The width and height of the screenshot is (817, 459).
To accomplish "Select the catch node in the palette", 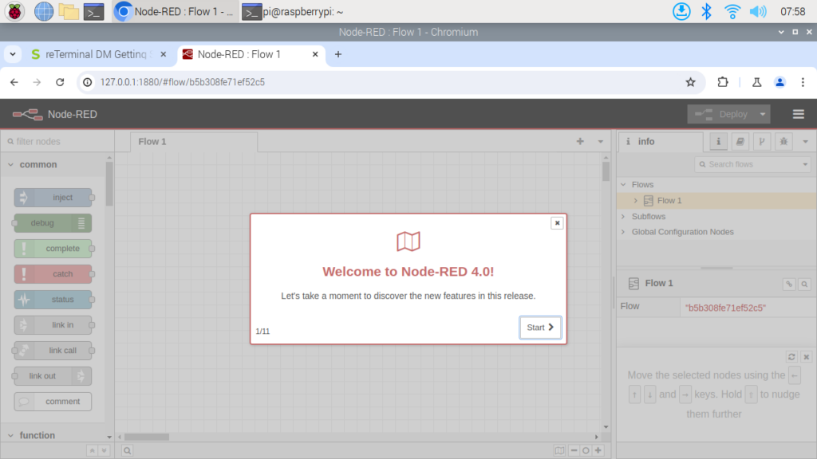I will (53, 274).
